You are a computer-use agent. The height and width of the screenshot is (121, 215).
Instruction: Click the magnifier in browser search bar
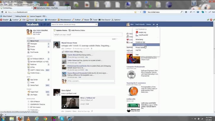point(182,12)
